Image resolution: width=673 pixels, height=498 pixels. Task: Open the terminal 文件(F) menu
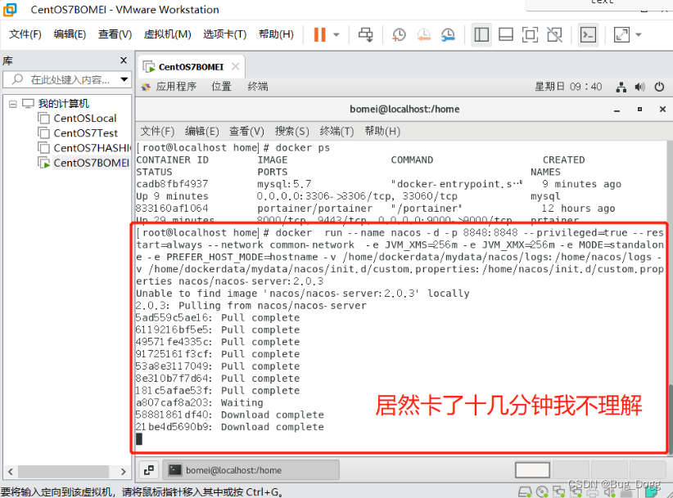point(157,131)
